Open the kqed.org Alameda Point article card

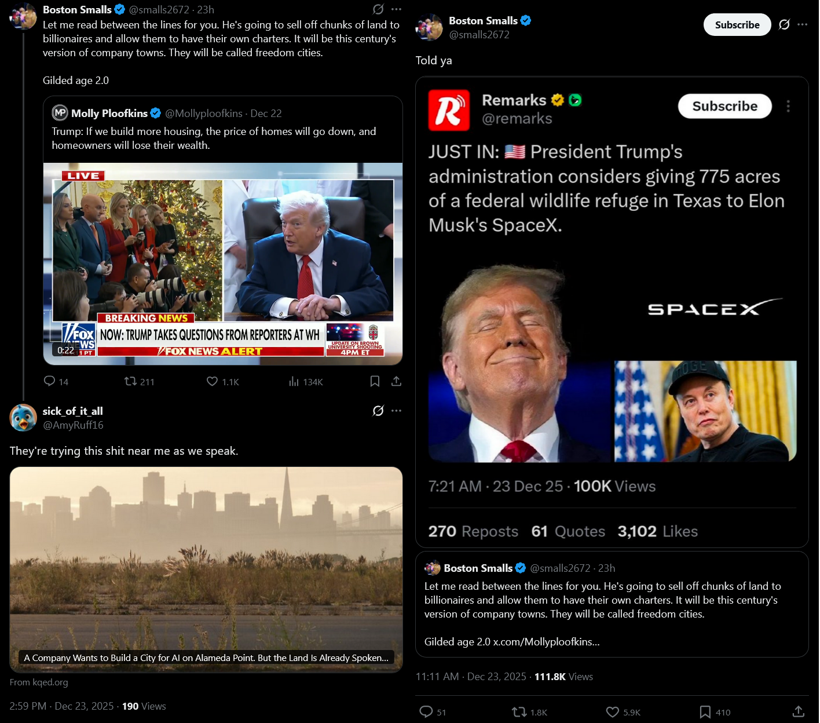tap(206, 569)
